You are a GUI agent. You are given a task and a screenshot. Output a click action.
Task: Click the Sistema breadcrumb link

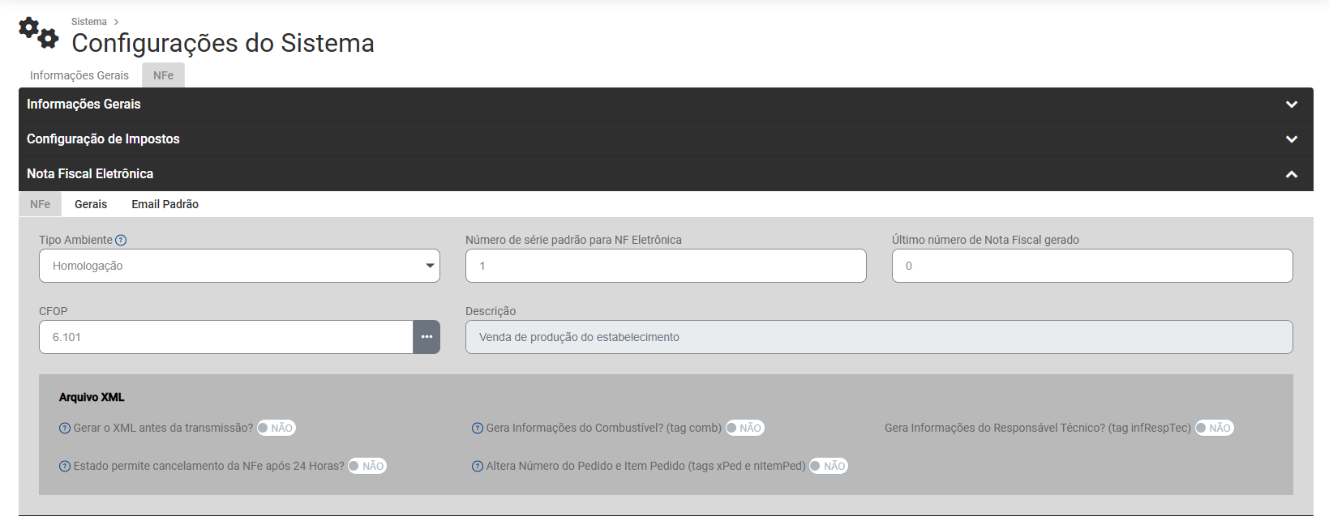point(88,22)
